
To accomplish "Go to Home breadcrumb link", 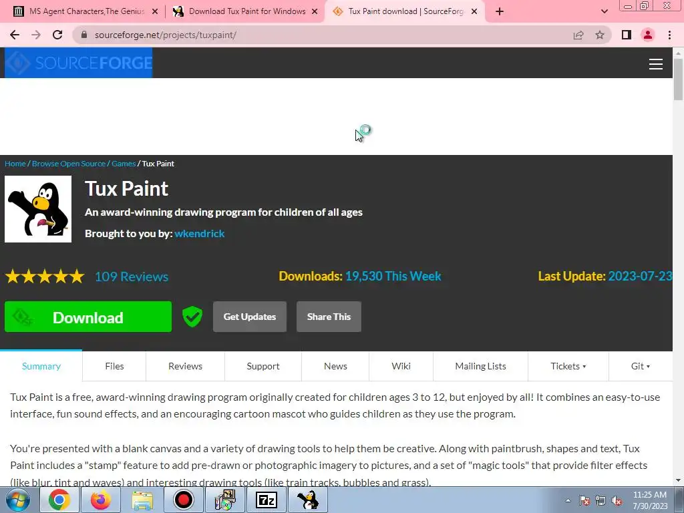I will (15, 164).
